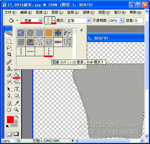The image size is (150, 144).
Task: Switch to quick mask mode
Action: (16, 134)
